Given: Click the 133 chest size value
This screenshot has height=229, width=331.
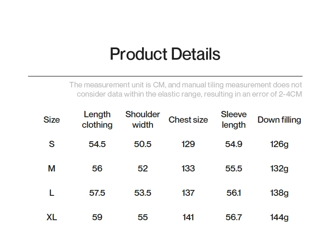Looking at the screenshot, I should click(188, 168).
